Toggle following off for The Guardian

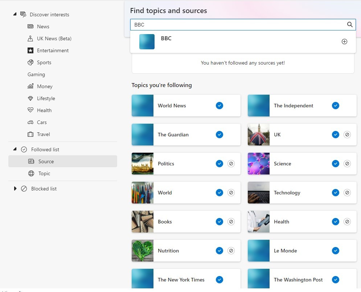point(219,135)
